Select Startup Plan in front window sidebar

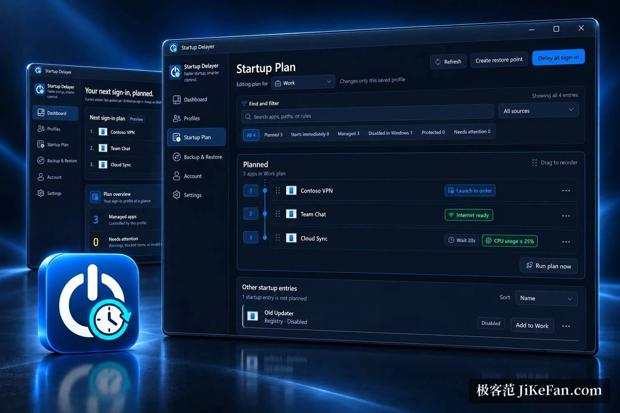196,137
